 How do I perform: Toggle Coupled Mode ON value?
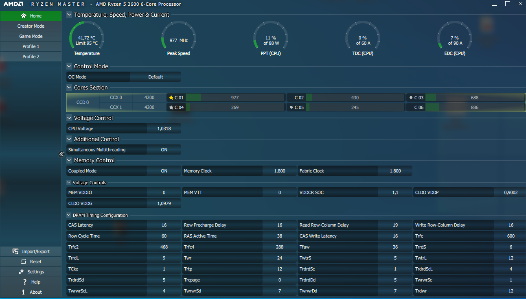164,171
